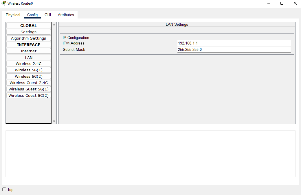This screenshot has height=195, width=301.
Task: Select the LAN interface entry
Action: [28, 57]
